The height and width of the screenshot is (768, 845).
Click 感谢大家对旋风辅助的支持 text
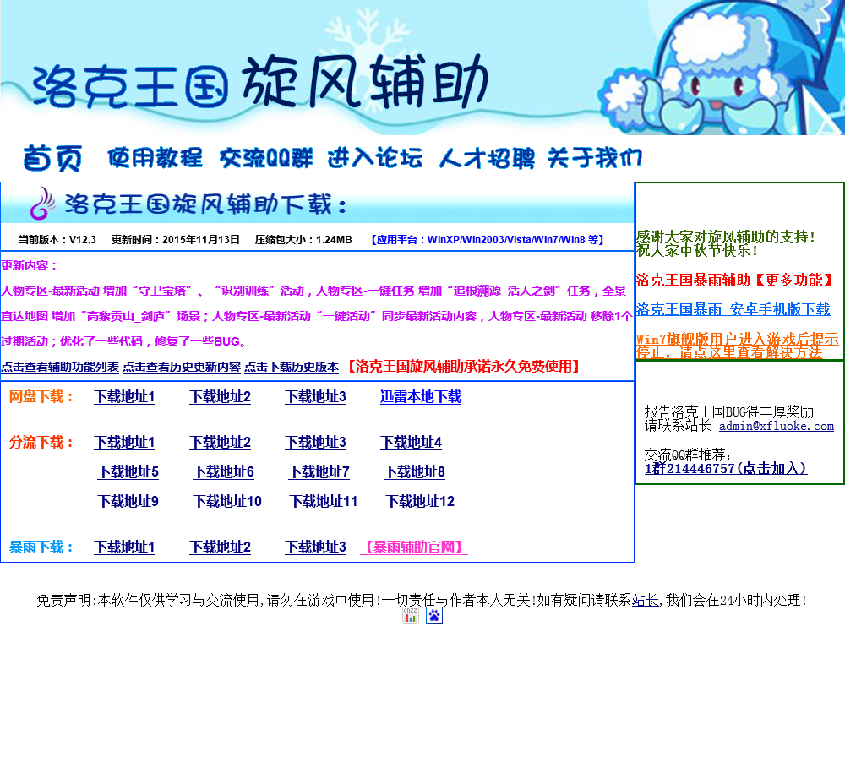point(725,237)
